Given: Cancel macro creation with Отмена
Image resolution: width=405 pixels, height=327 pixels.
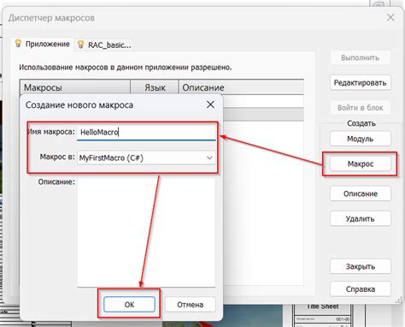Looking at the screenshot, I should click(x=190, y=305).
